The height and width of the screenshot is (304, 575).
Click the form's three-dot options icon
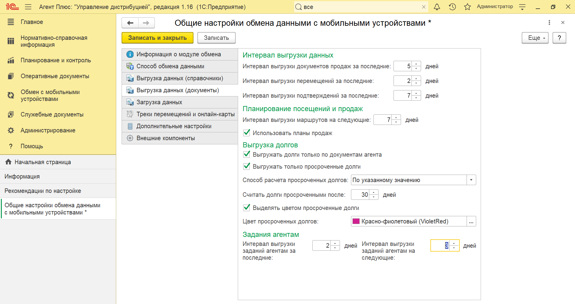pyautogui.click(x=549, y=22)
